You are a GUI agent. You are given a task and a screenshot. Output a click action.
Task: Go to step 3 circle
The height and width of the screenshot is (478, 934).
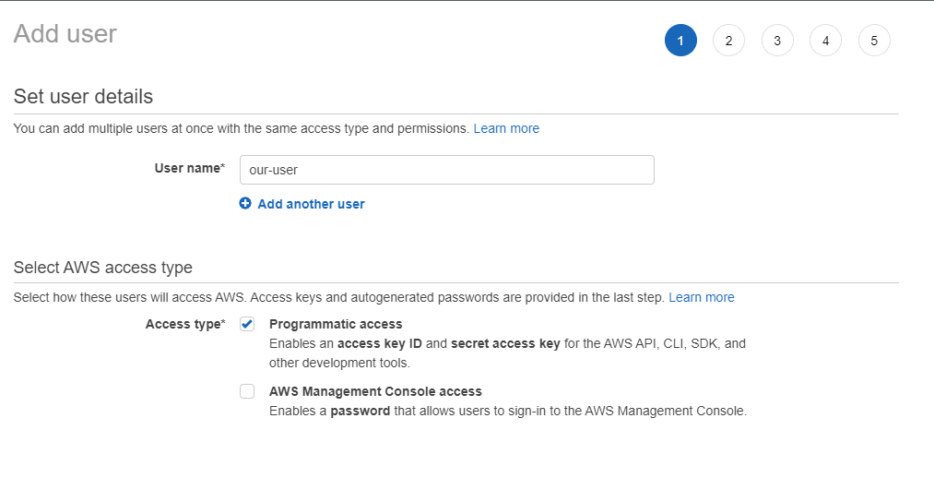coord(777,41)
